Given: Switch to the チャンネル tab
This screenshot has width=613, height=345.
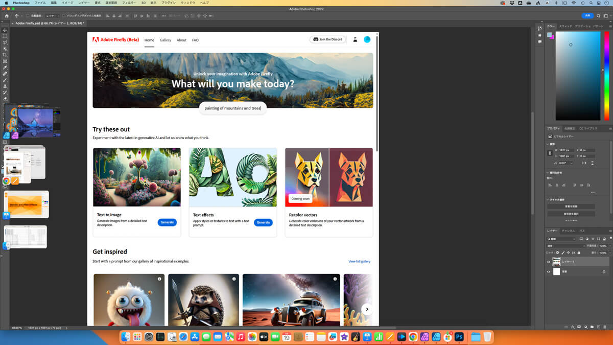Looking at the screenshot, I should pyautogui.click(x=568, y=231).
